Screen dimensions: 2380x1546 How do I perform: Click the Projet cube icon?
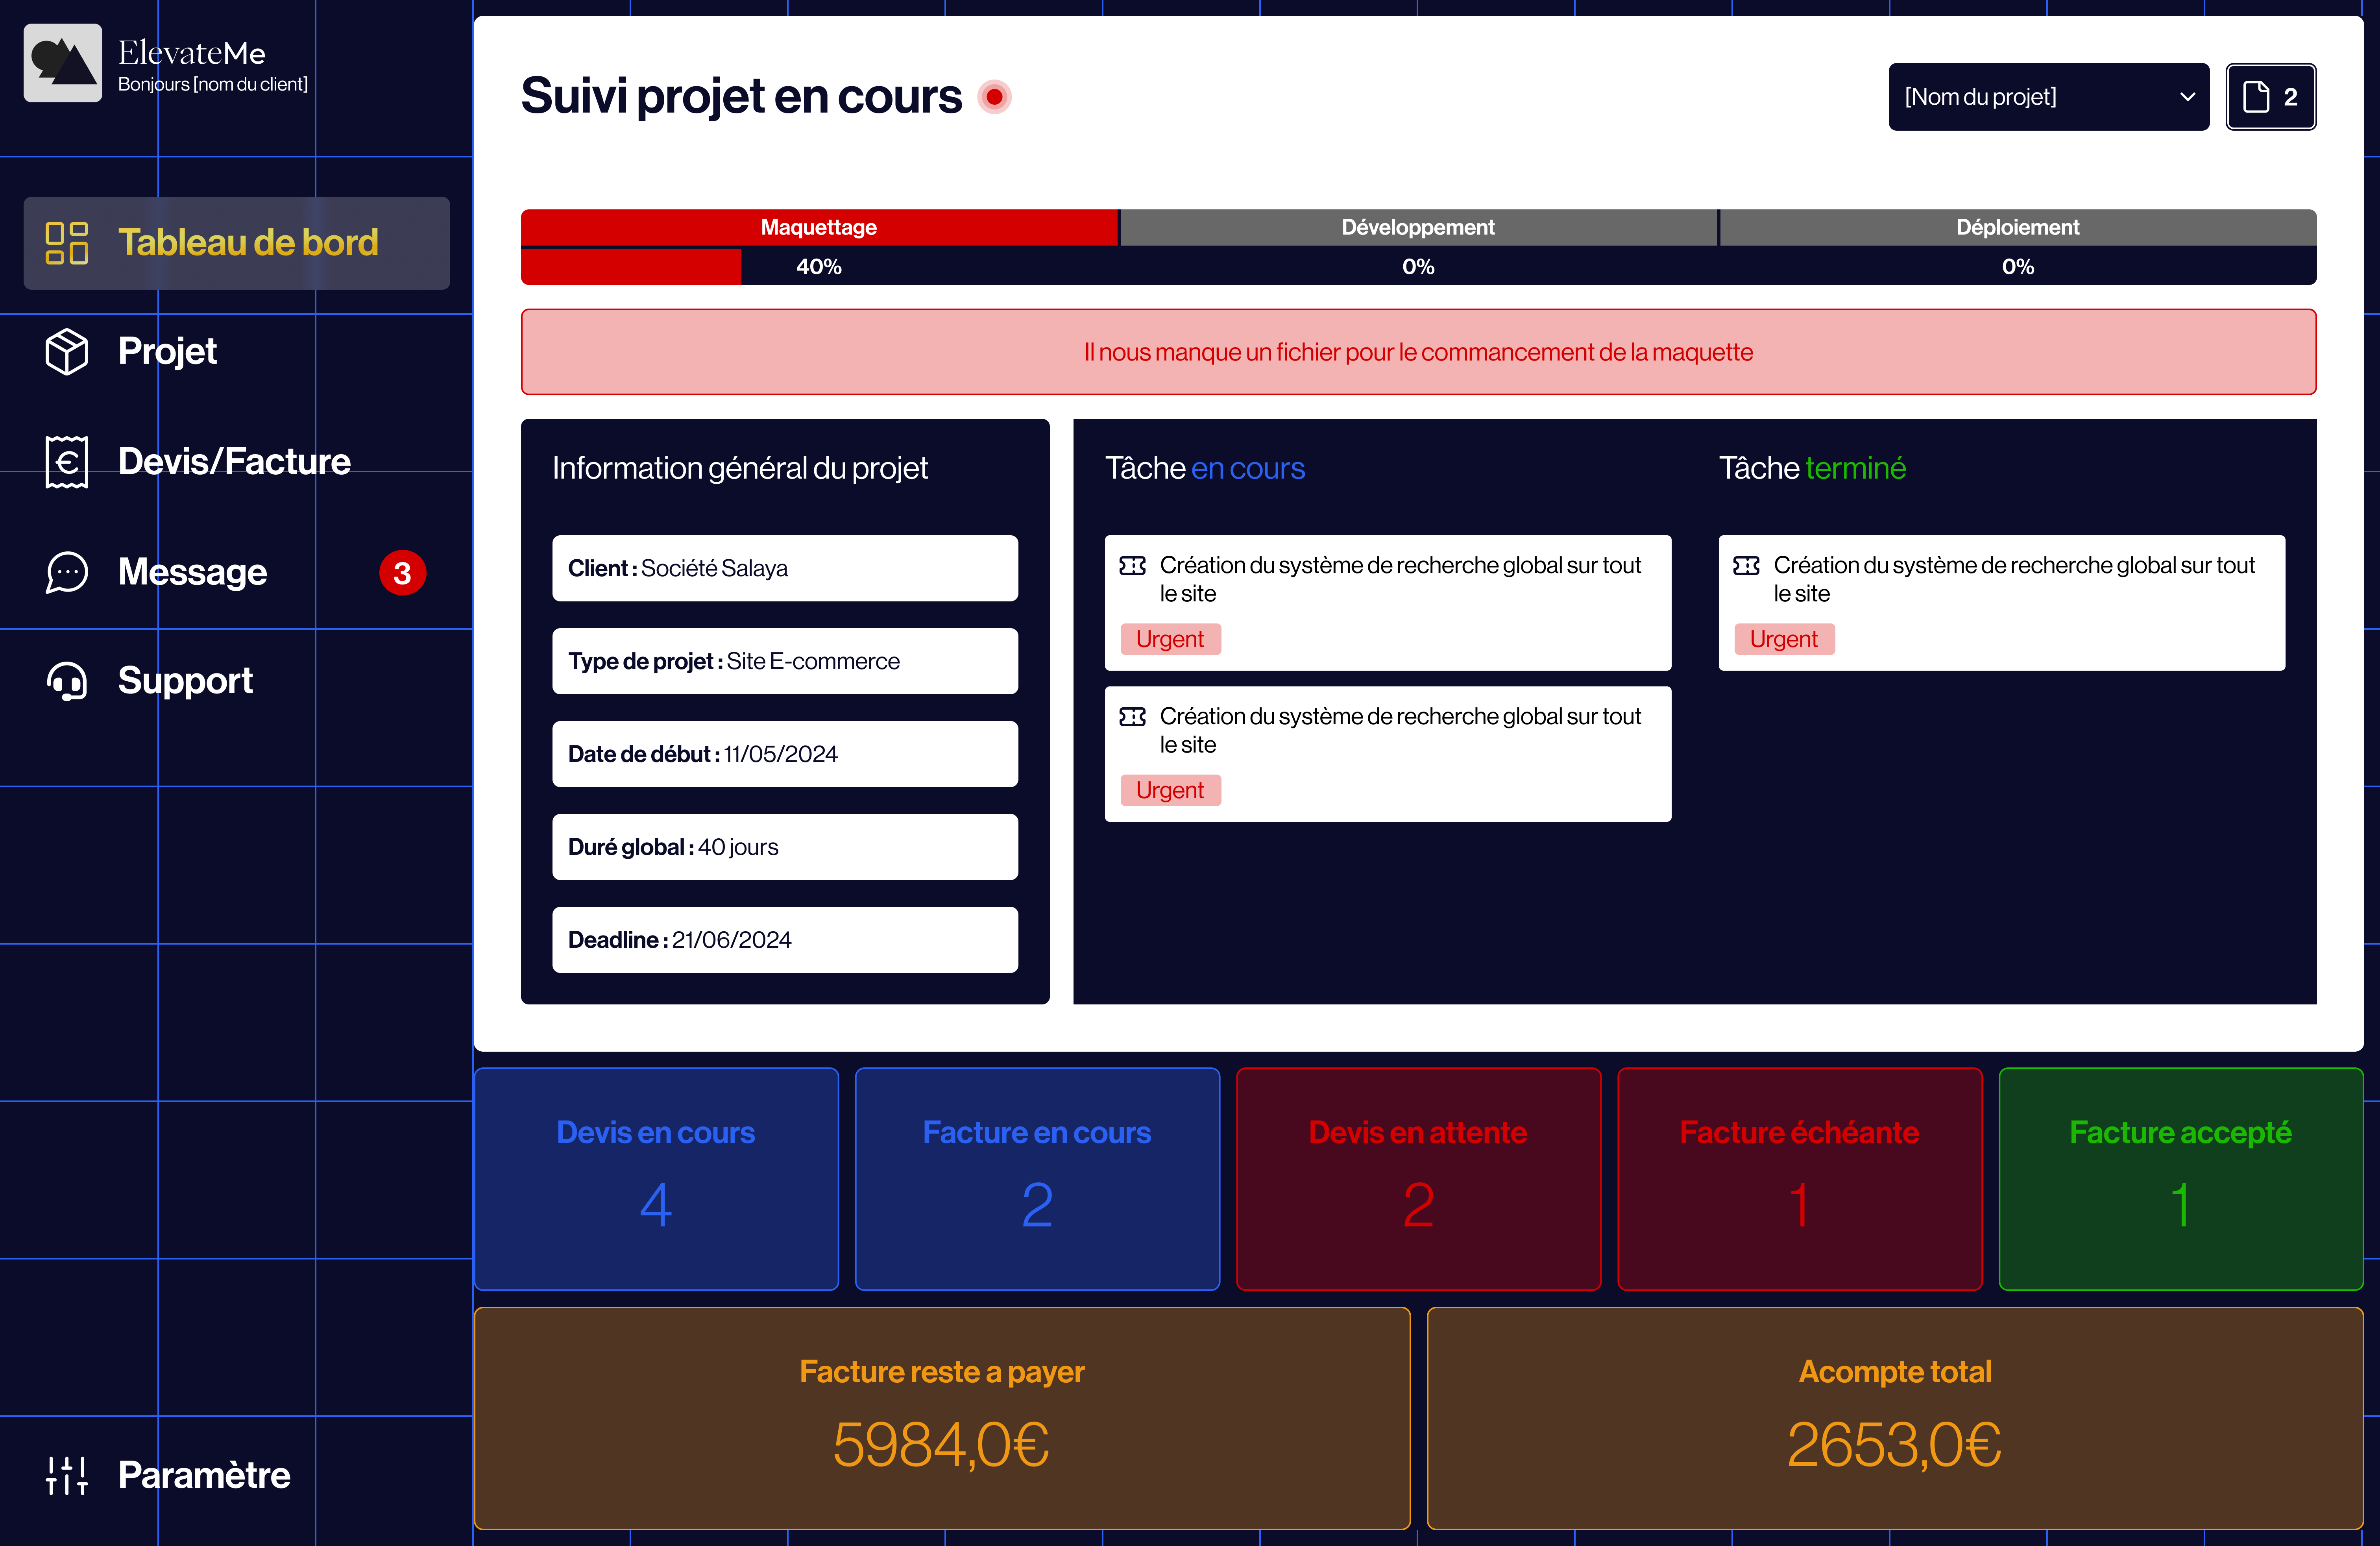coord(67,351)
